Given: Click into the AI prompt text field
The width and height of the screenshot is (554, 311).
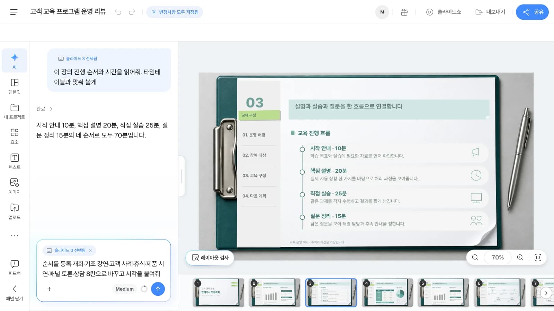Looking at the screenshot, I should point(103,269).
